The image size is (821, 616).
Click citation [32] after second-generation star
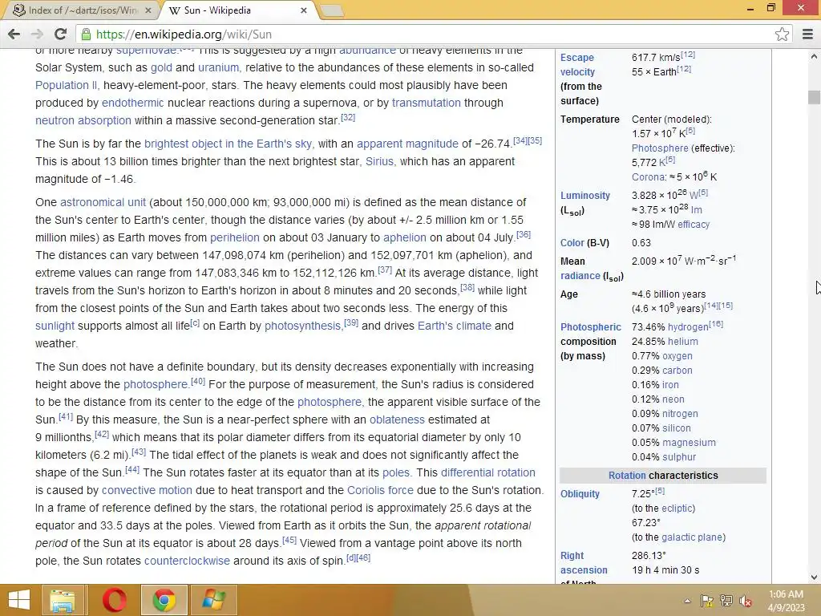coord(348,117)
